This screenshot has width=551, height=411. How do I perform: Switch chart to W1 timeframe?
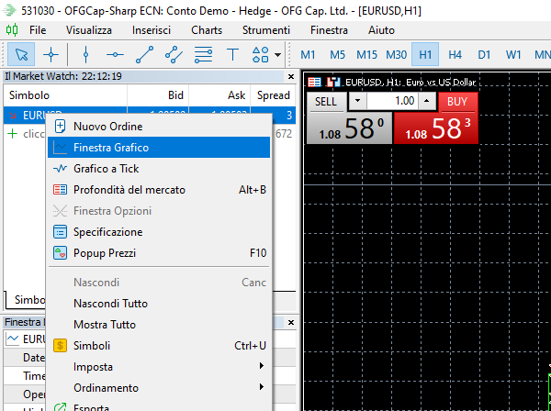pyautogui.click(x=513, y=55)
